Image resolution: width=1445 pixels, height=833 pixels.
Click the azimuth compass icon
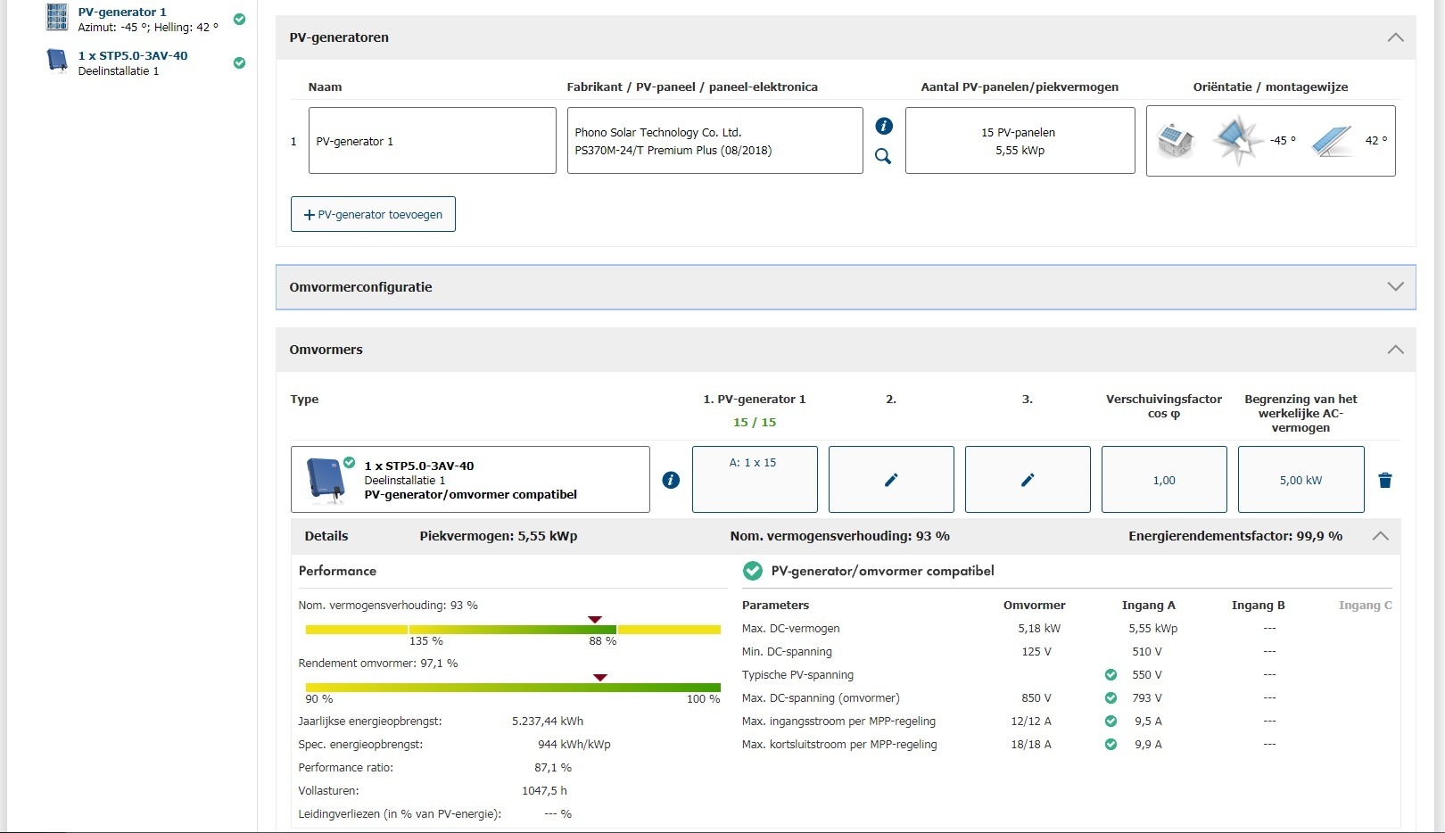[x=1237, y=141]
